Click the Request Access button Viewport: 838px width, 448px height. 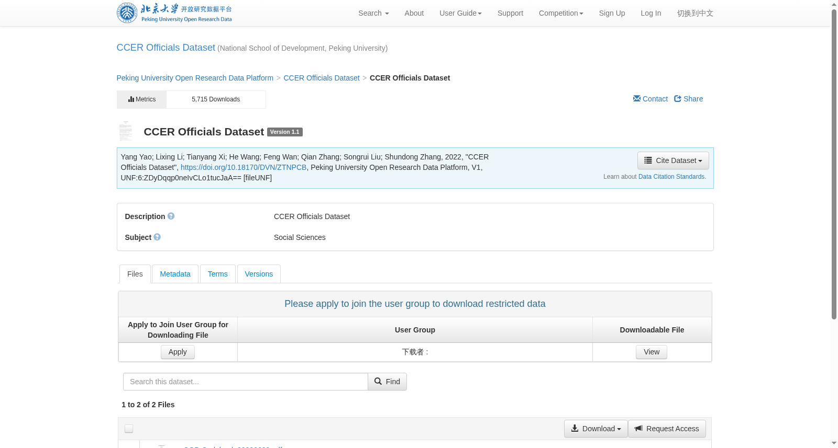tap(667, 429)
